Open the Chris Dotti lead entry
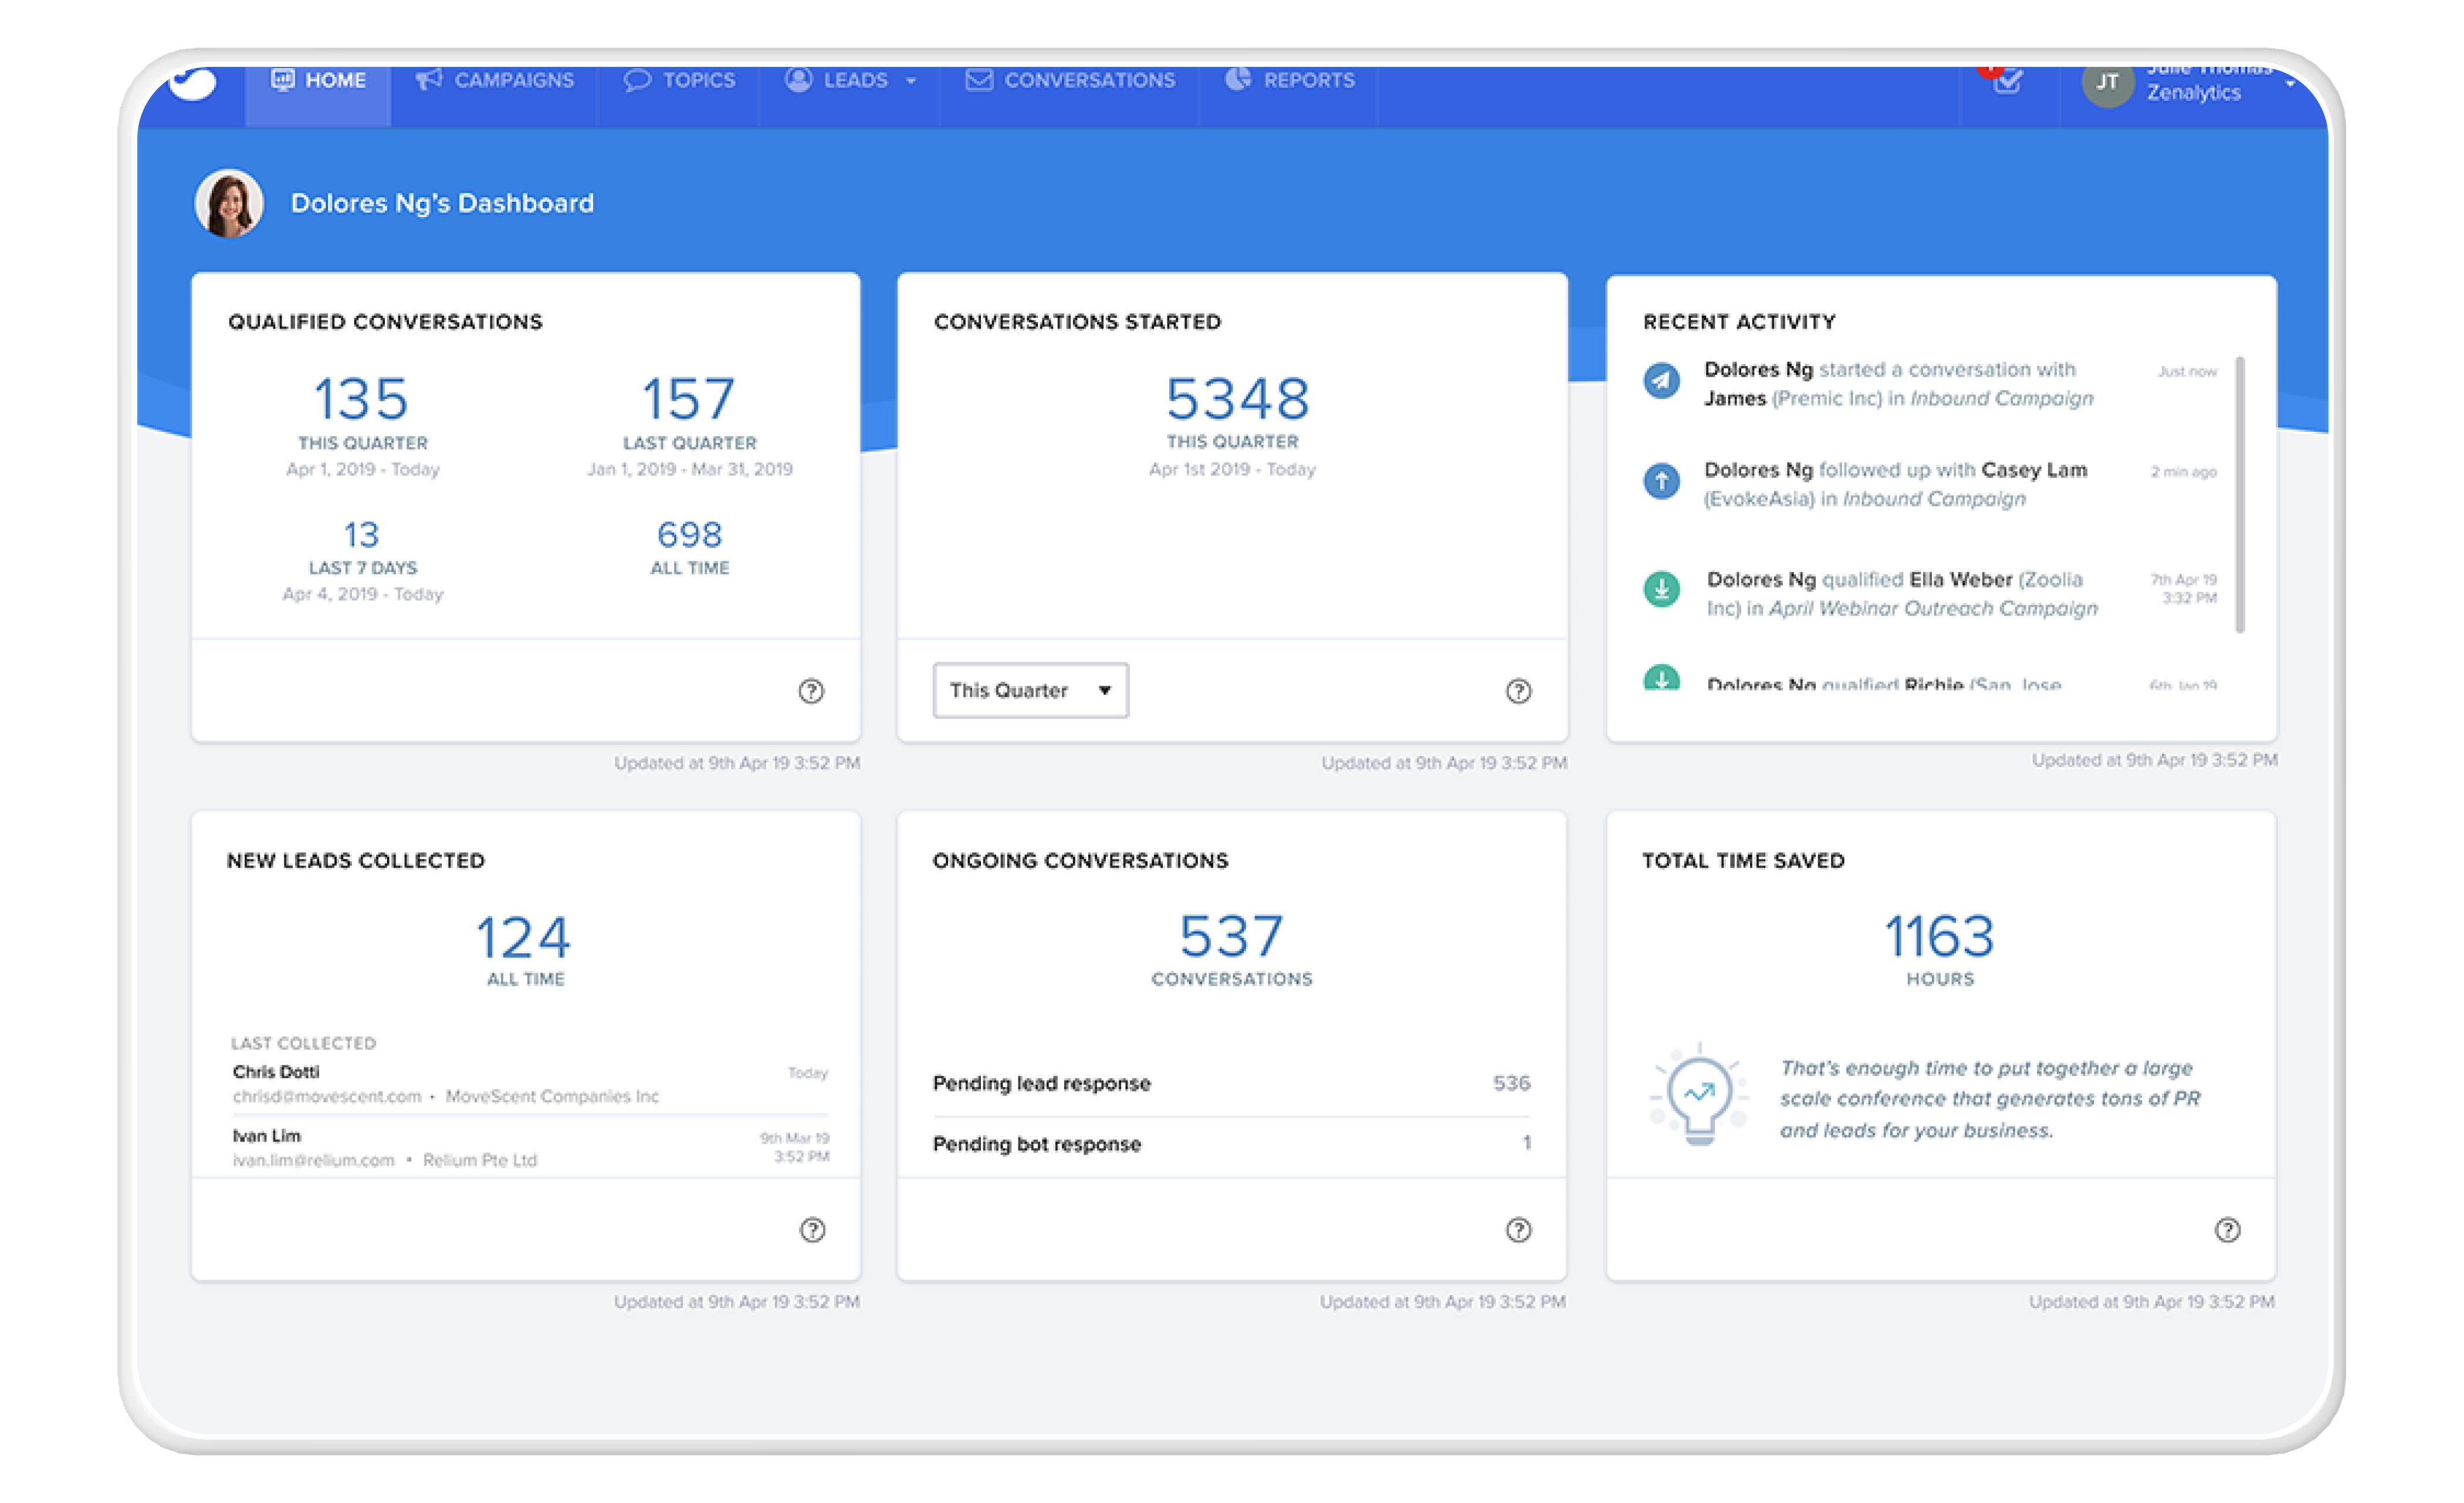2464x1503 pixels. point(530,1084)
